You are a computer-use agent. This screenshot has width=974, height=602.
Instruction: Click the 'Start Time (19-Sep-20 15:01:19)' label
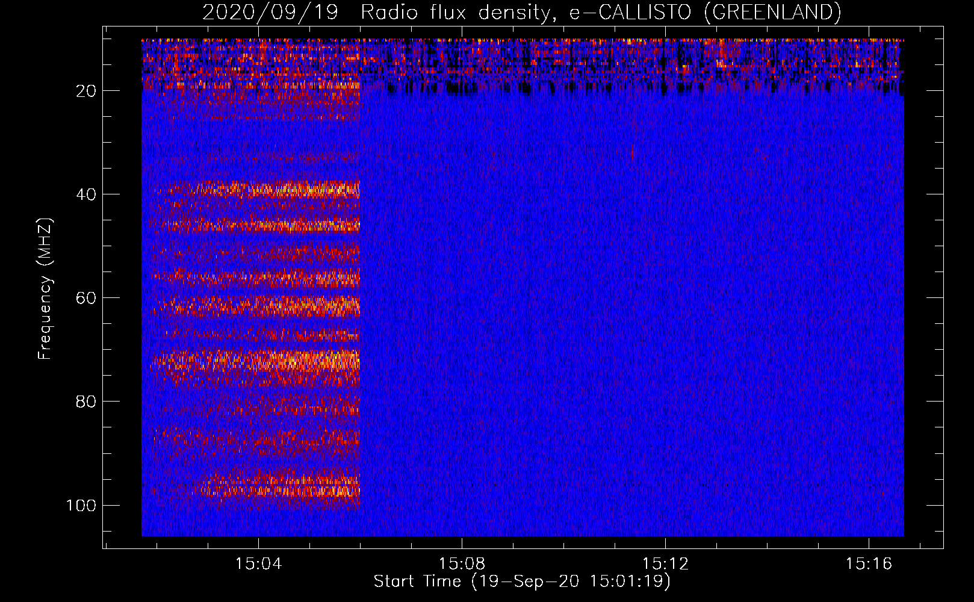tap(522, 582)
